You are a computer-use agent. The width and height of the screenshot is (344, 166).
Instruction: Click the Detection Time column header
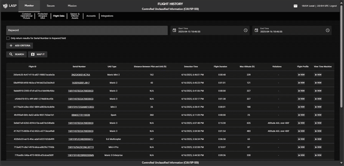click(191, 67)
